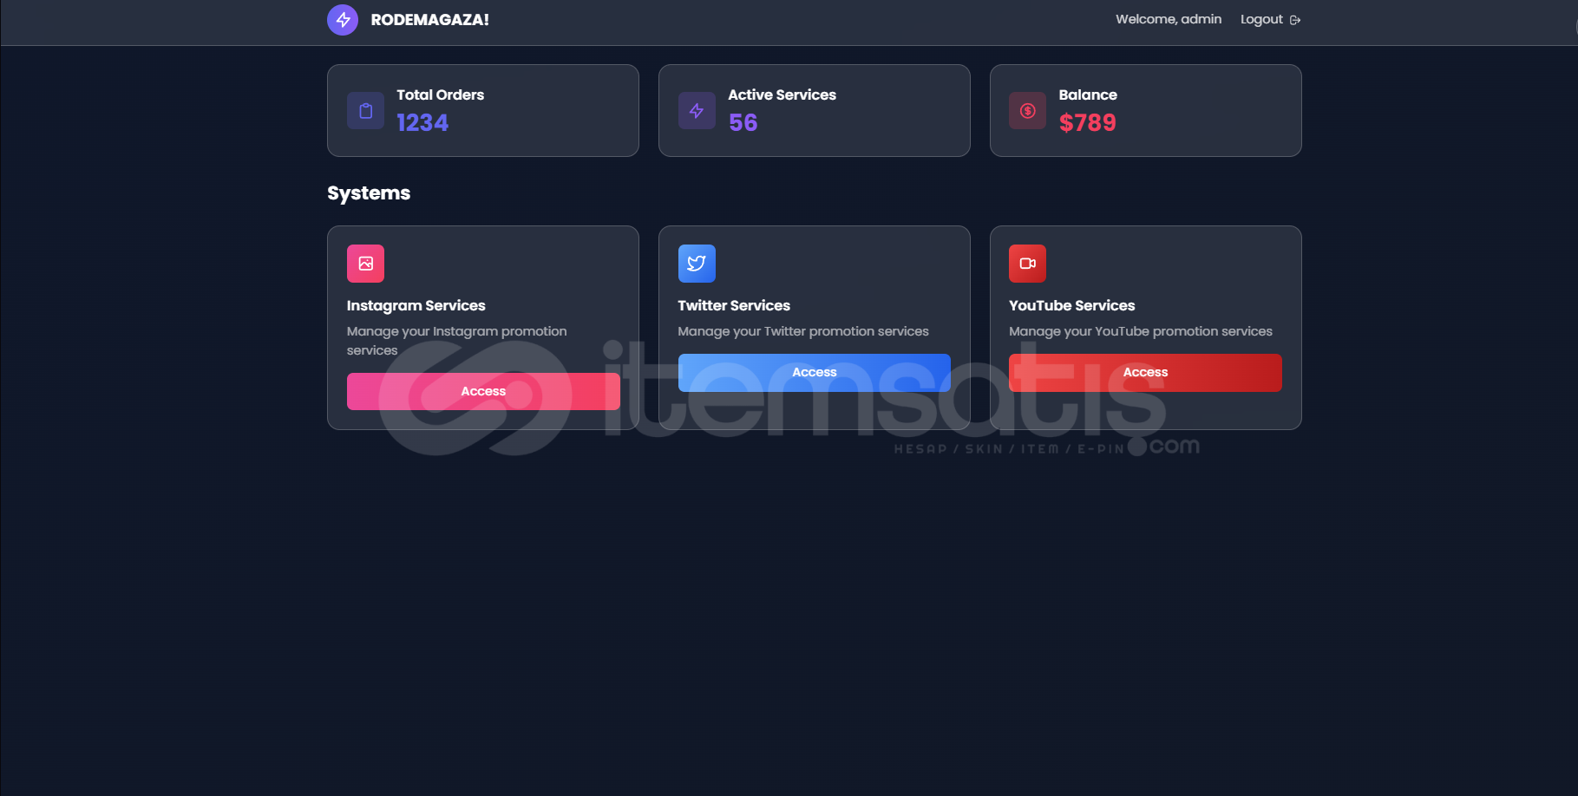Click the Active Services value 56

tap(743, 123)
